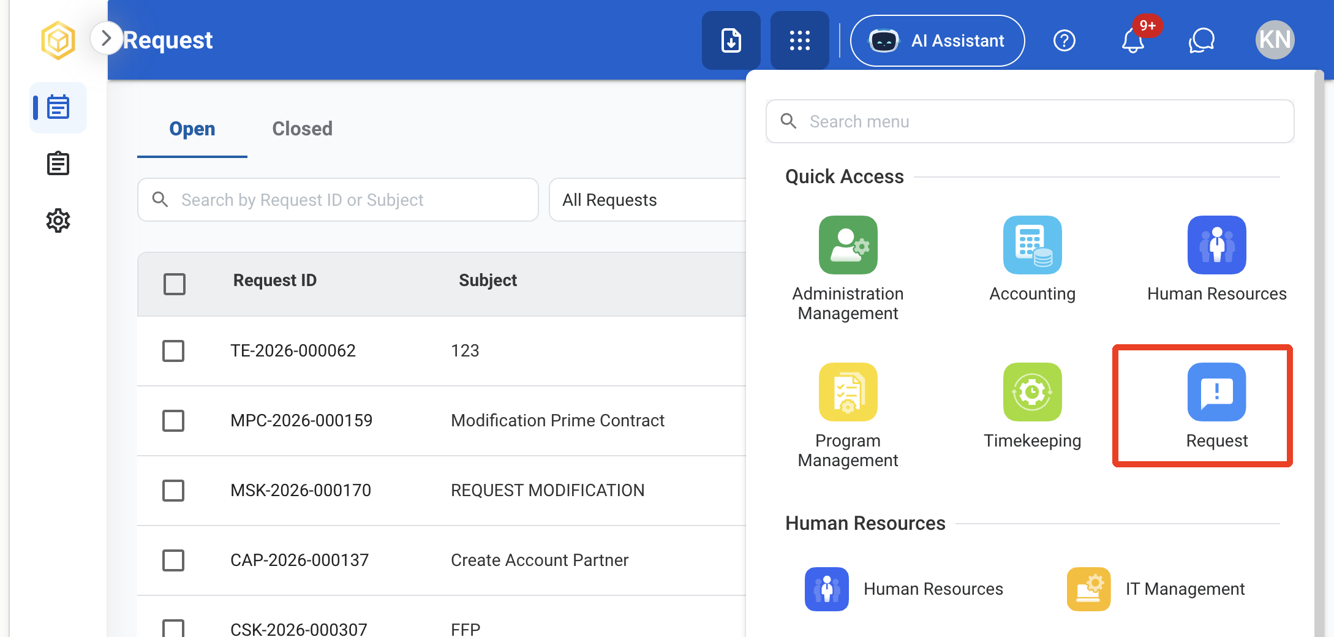Click the hexagon cube app logo

[x=58, y=40]
